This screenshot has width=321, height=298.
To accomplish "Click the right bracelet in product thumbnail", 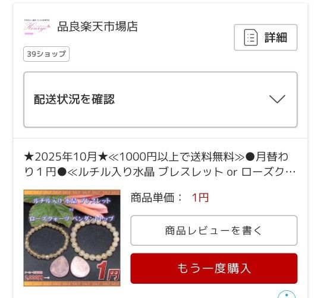I will (x=94, y=241).
